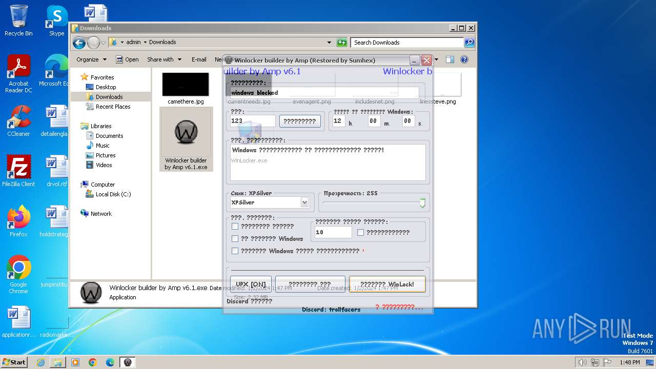The height and width of the screenshot is (369, 656).
Task: Launch CCleaner from desktop
Action: point(18,121)
